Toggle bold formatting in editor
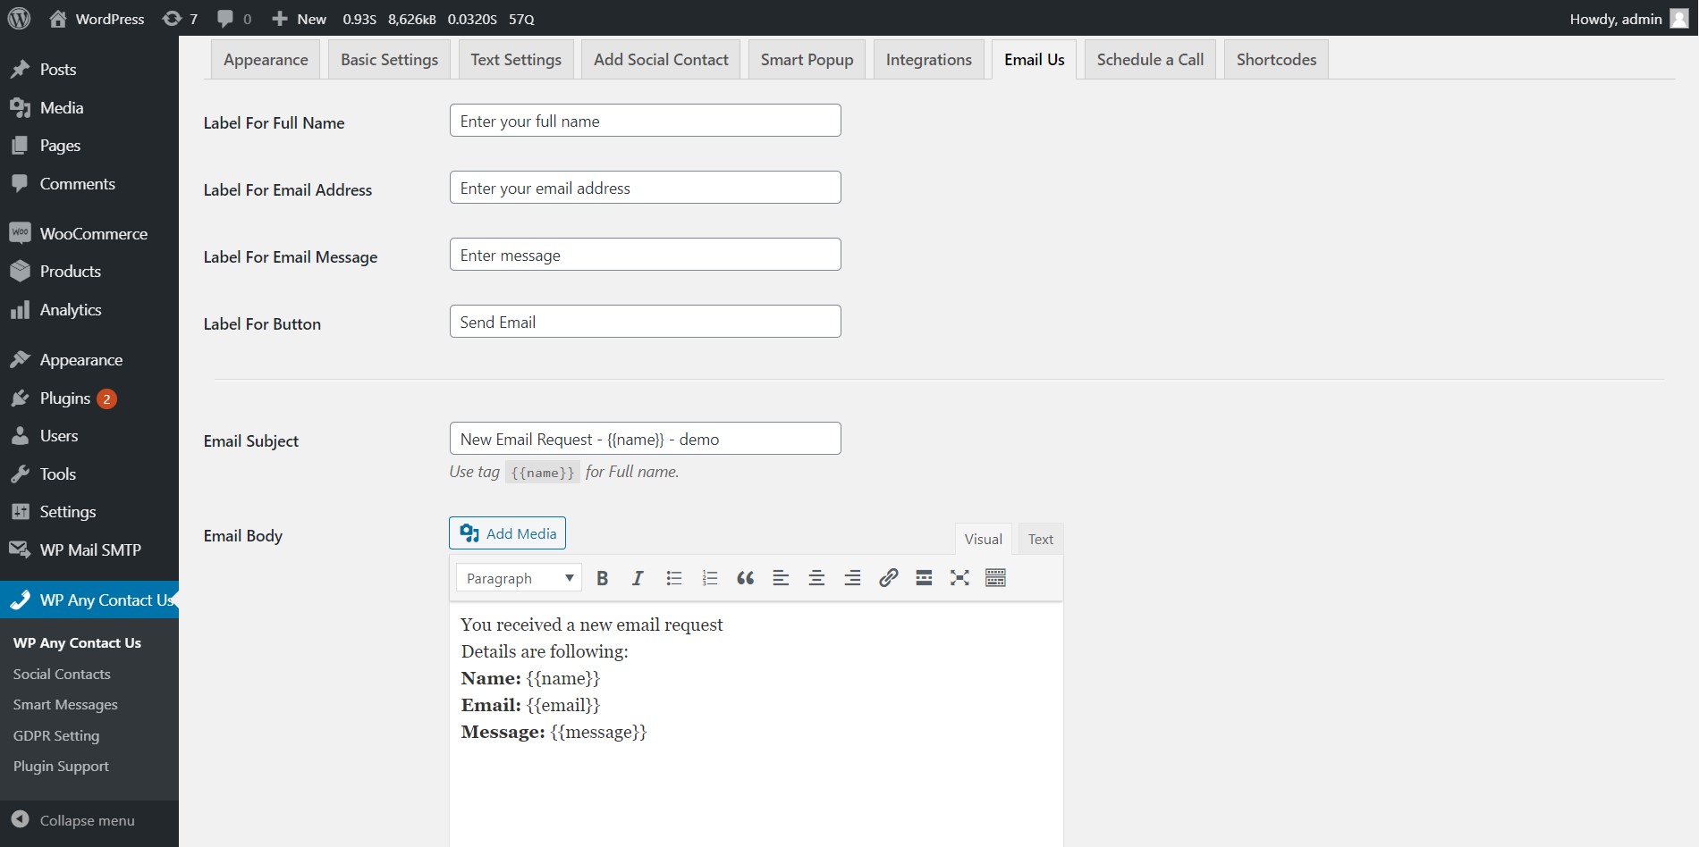 (x=603, y=578)
